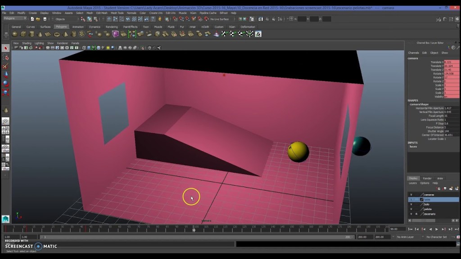Open the Mesh Tools menu

point(117,13)
